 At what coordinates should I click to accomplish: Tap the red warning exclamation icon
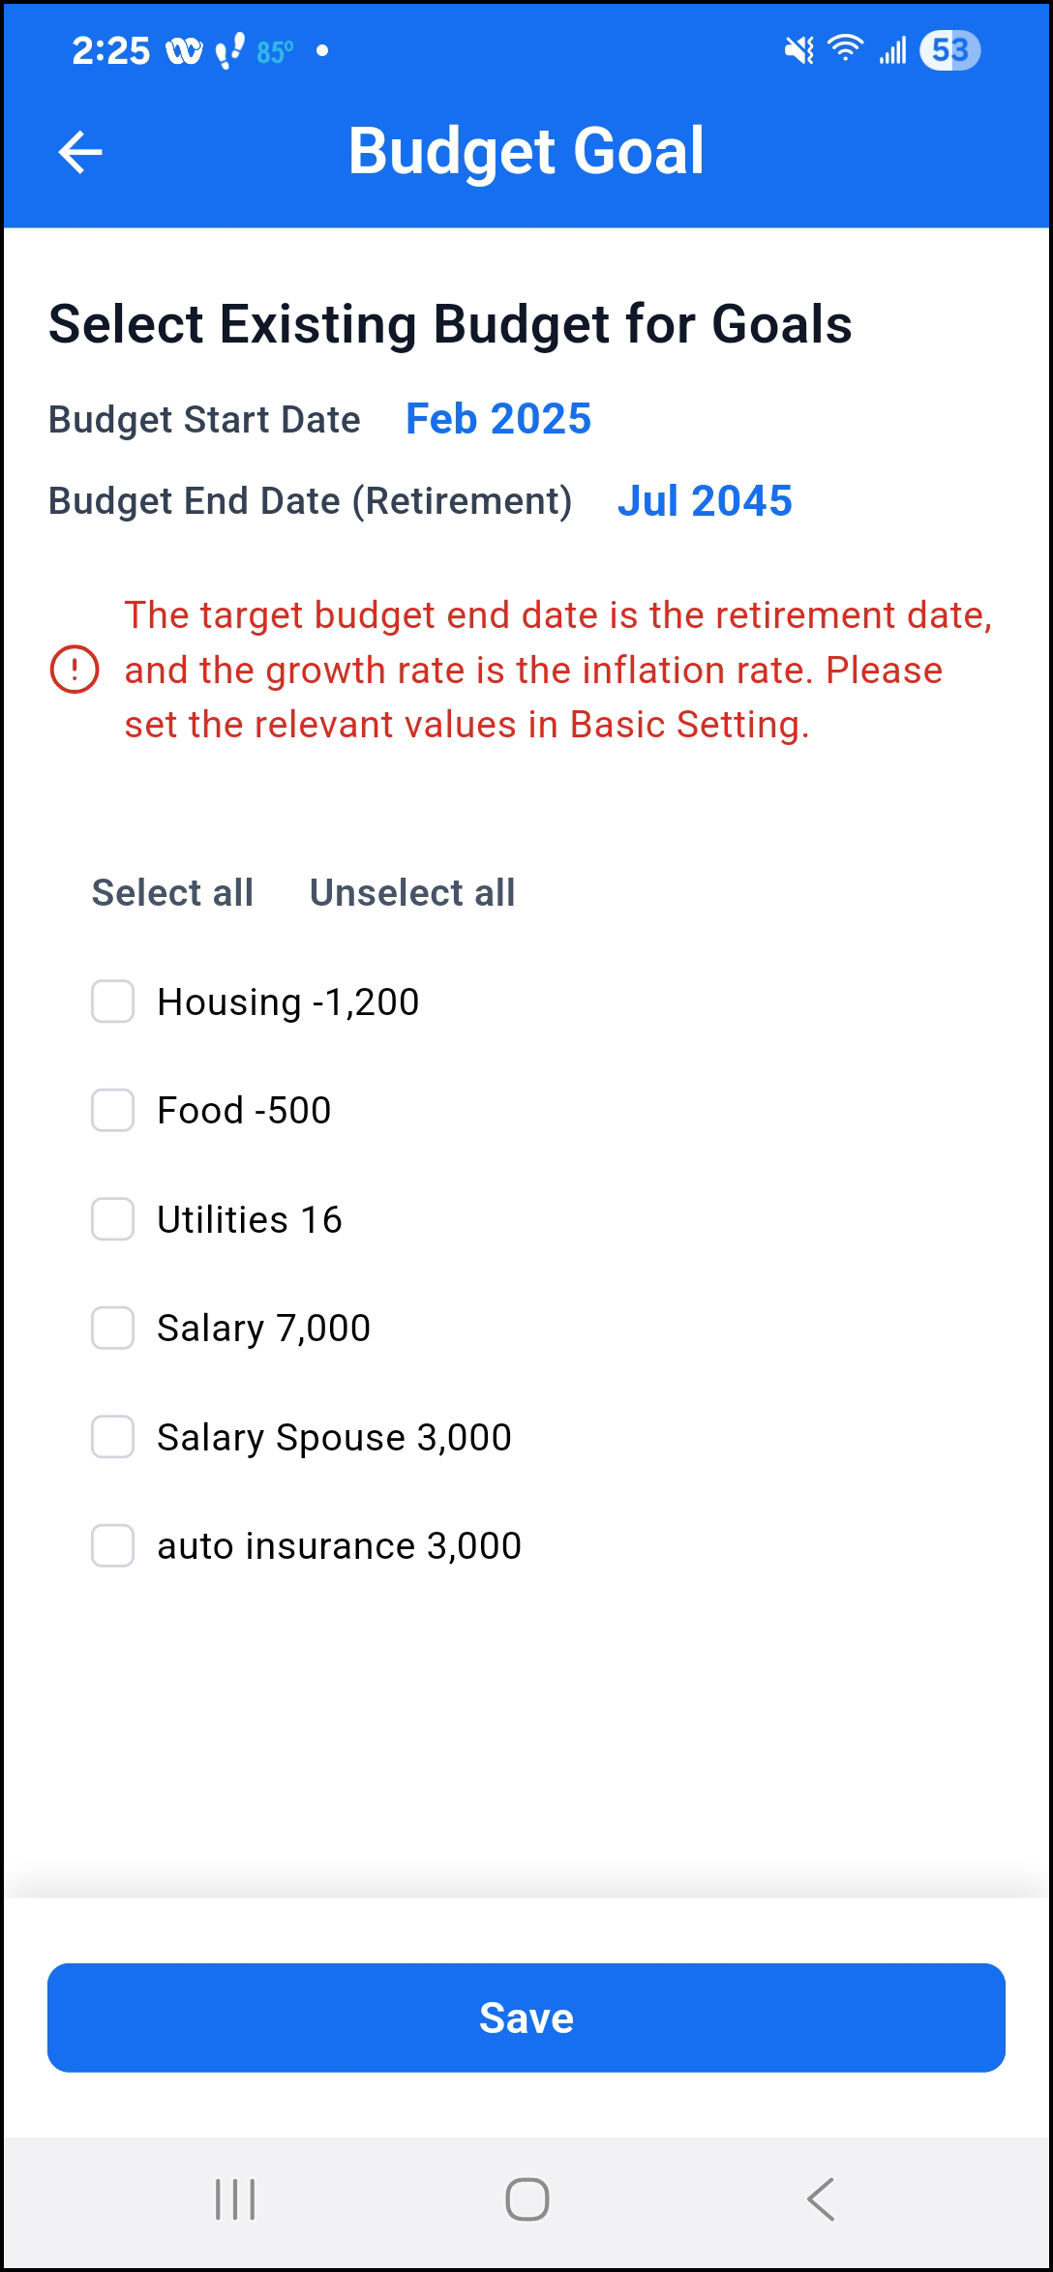[x=75, y=670]
